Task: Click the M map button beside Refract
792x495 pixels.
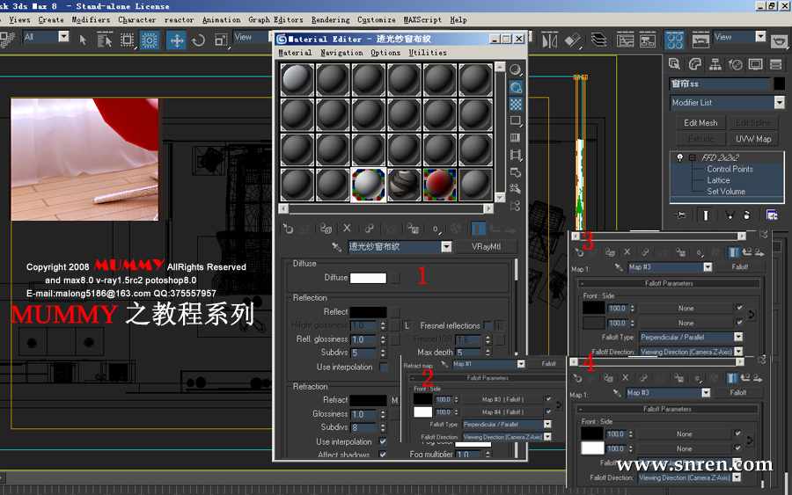Action: pos(394,400)
